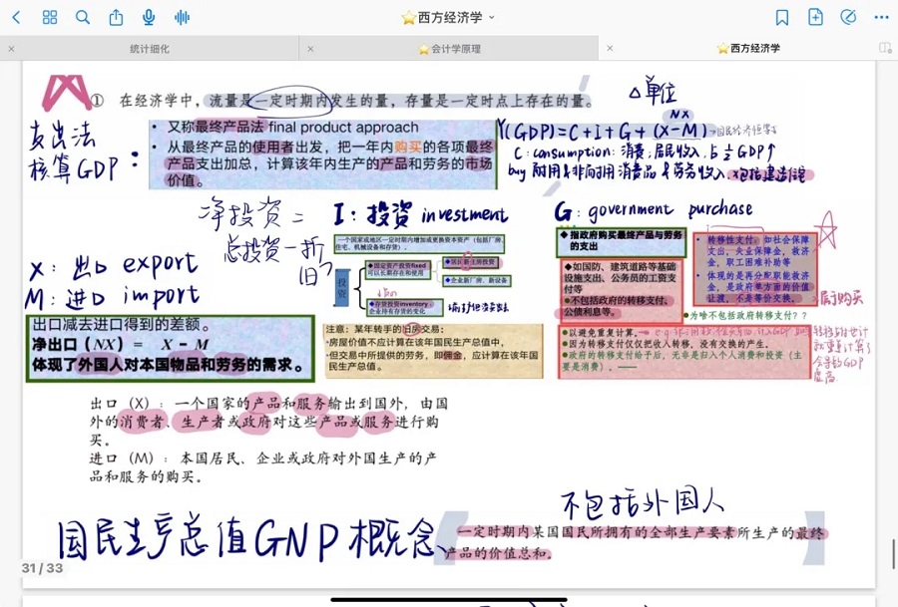Tap the back arrow to exit notebook
The image size is (898, 607).
click(x=16, y=17)
